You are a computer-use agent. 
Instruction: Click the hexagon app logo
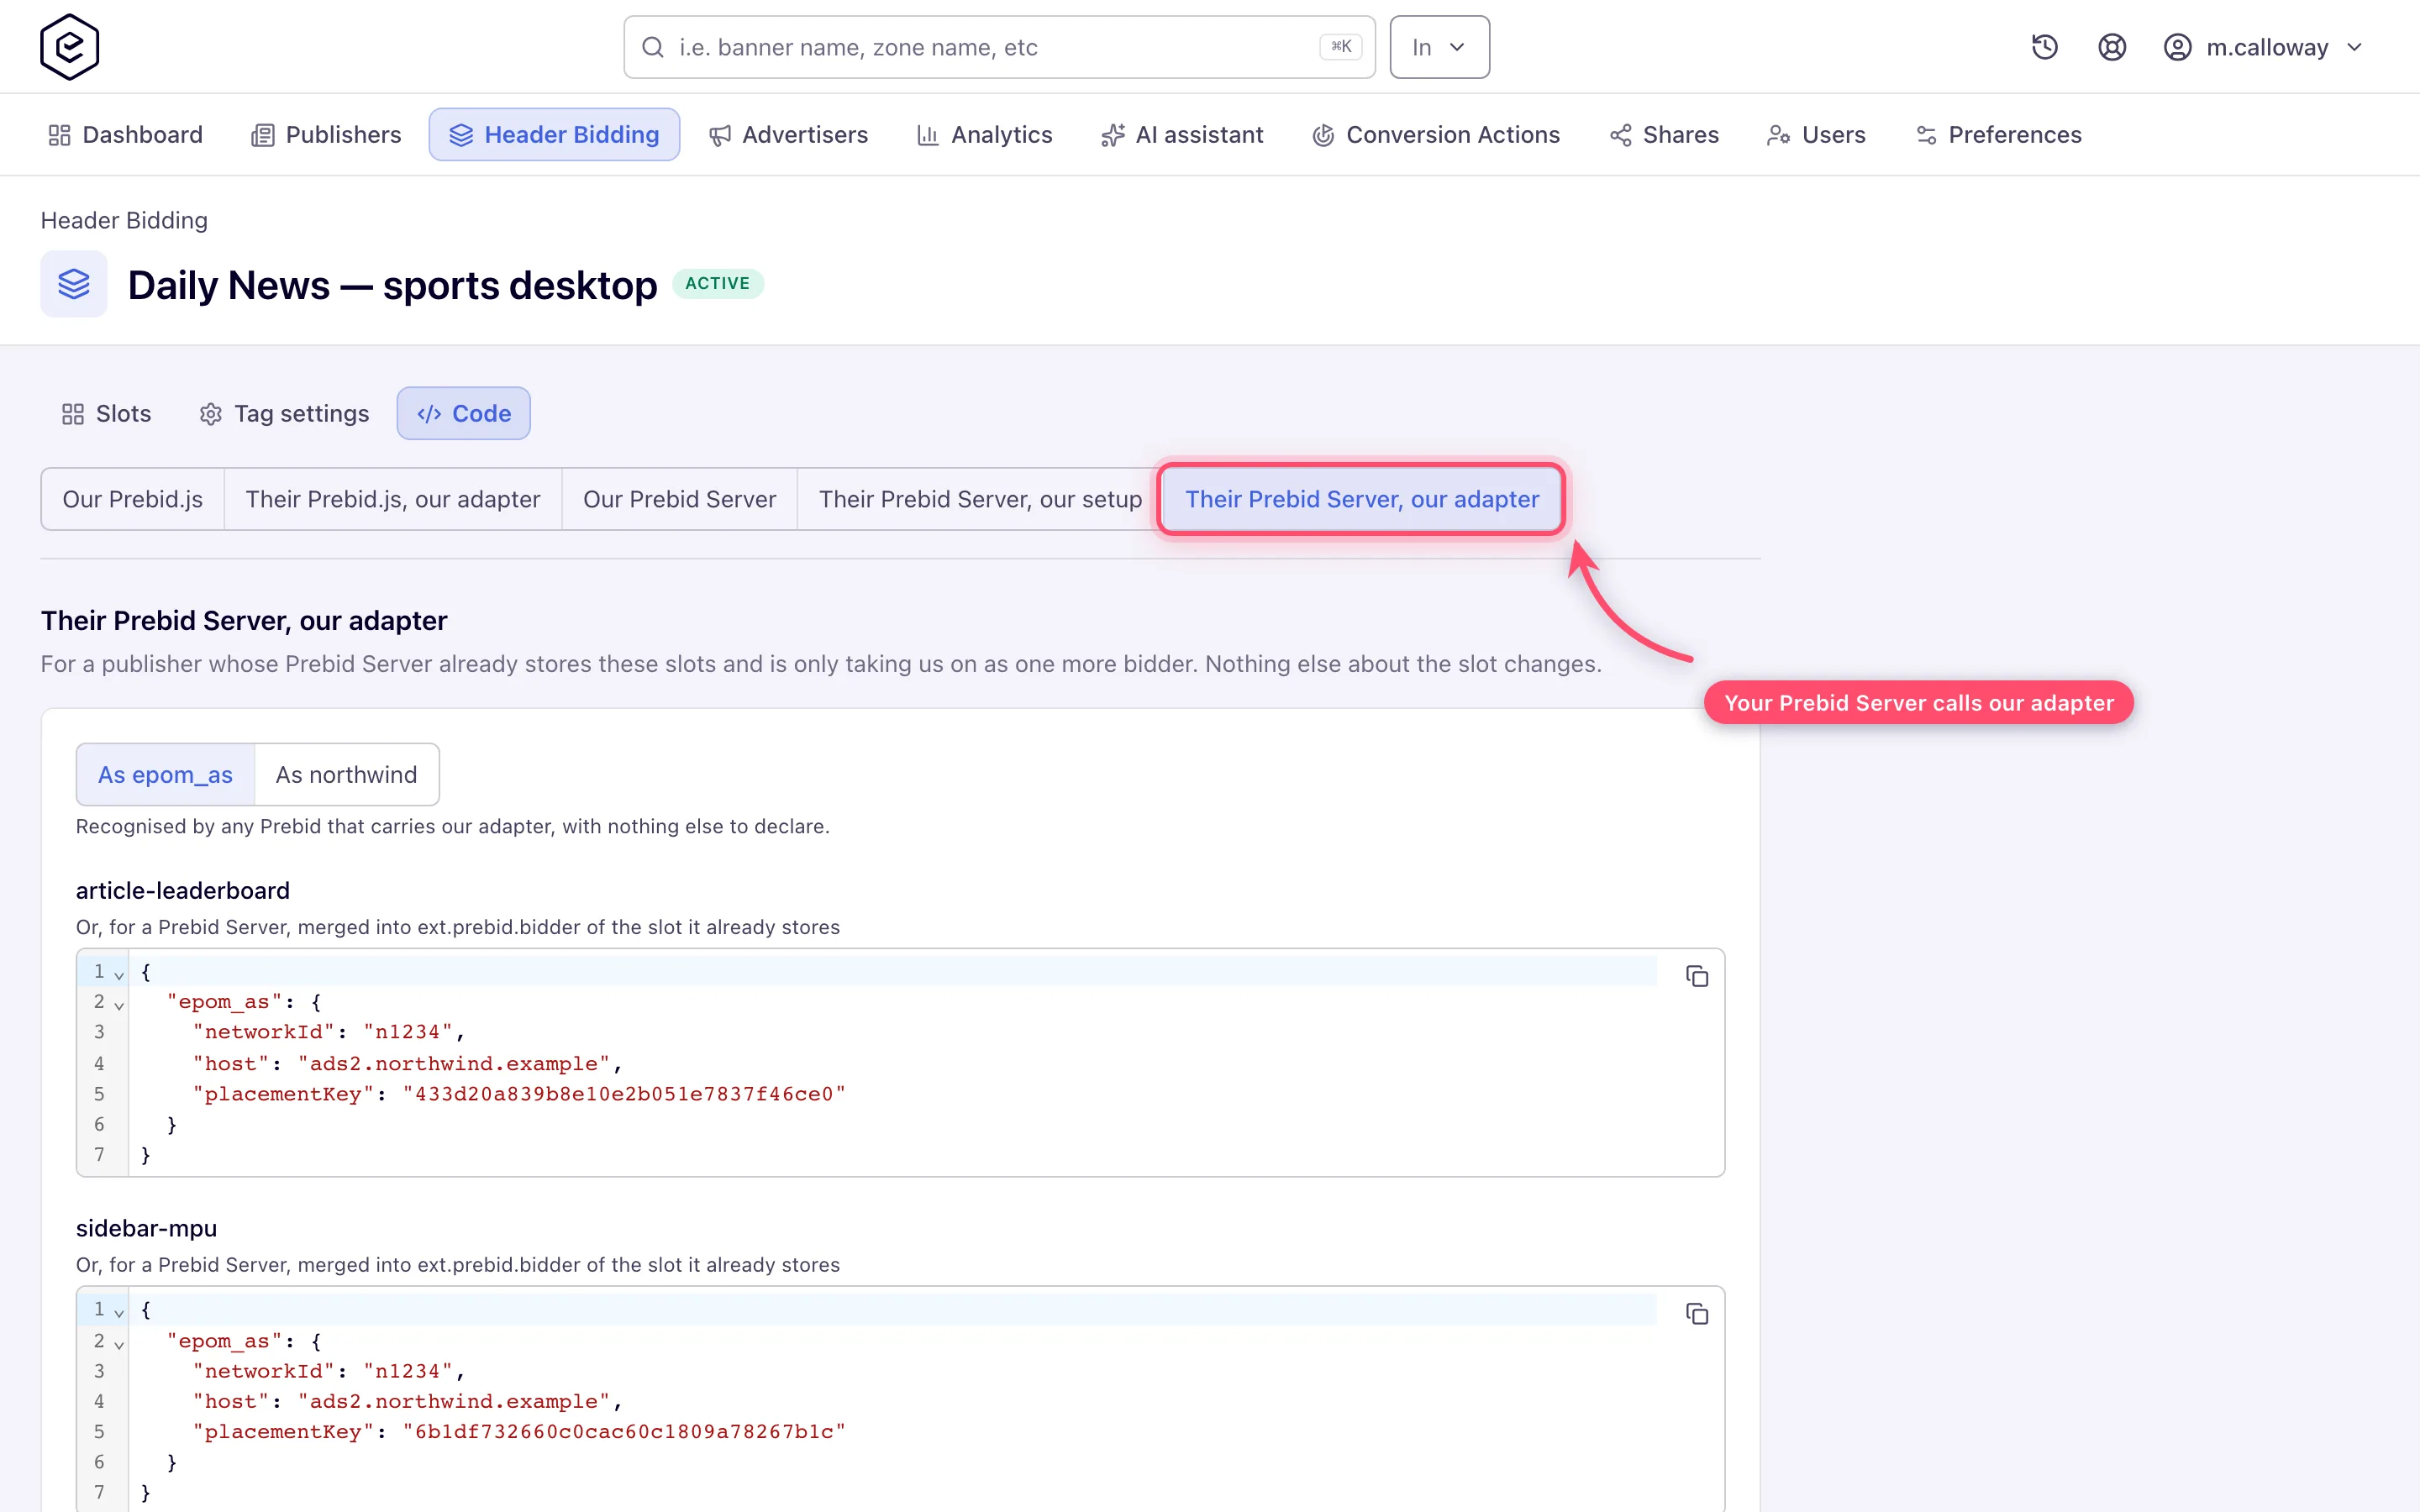[69, 47]
